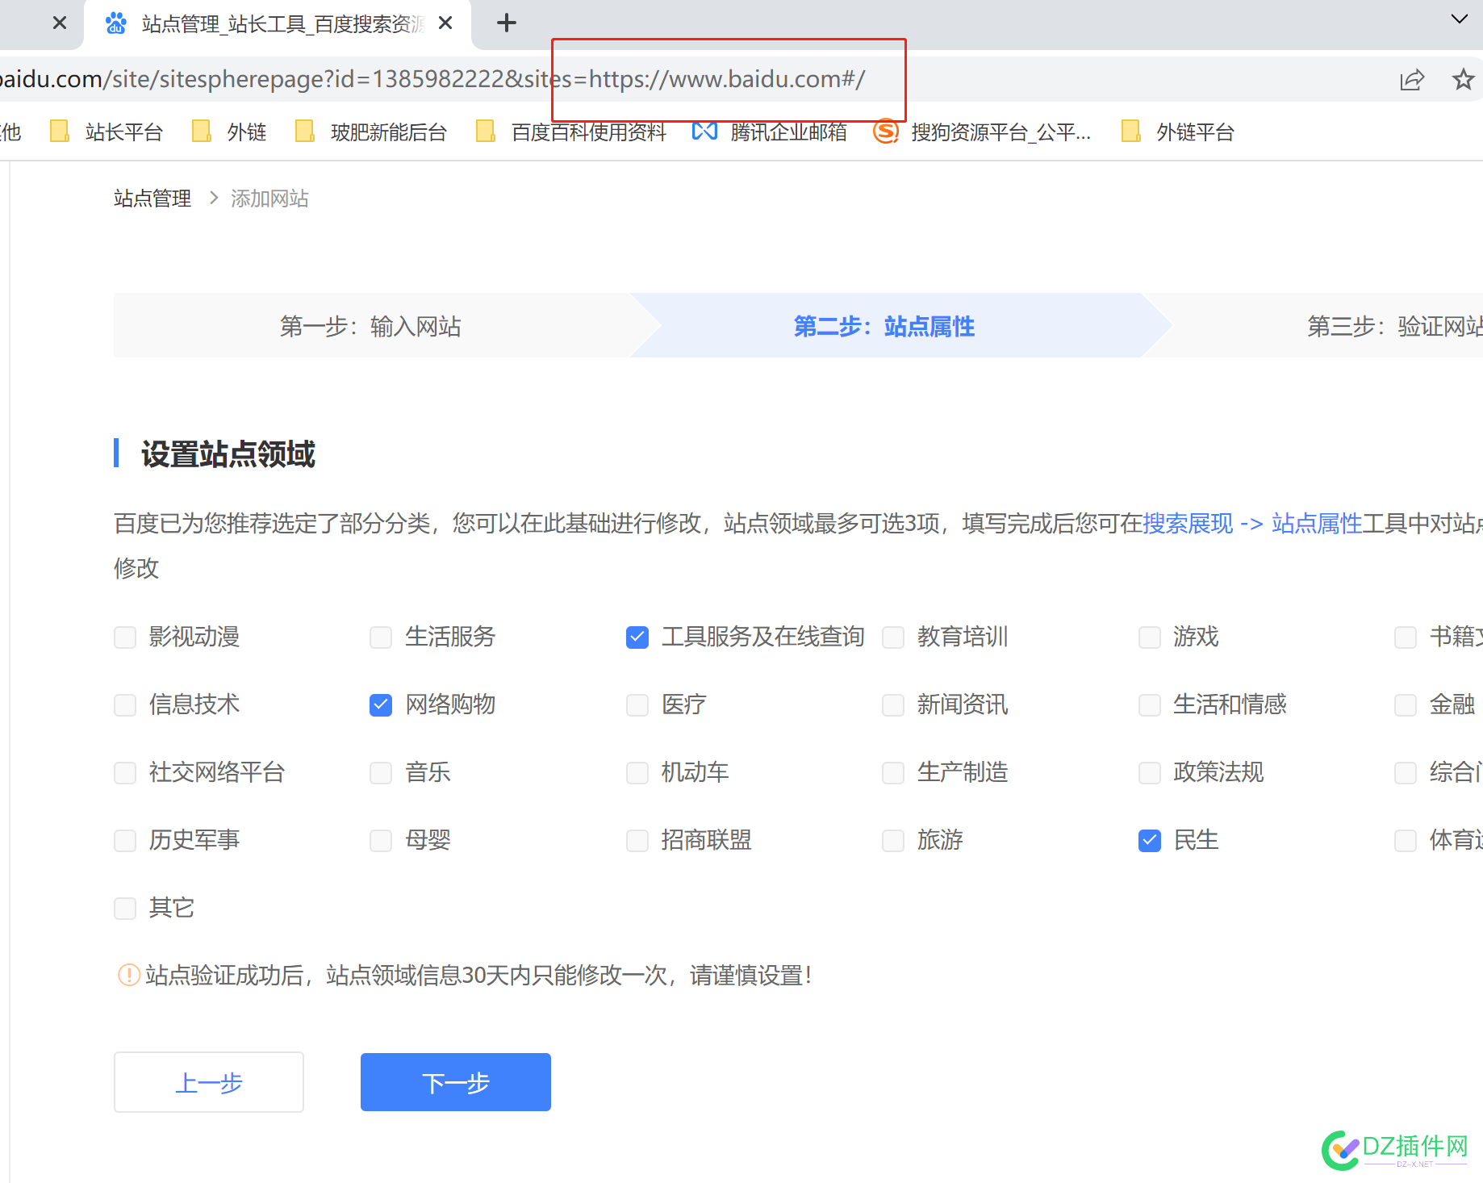Open a new browser tab

[506, 23]
